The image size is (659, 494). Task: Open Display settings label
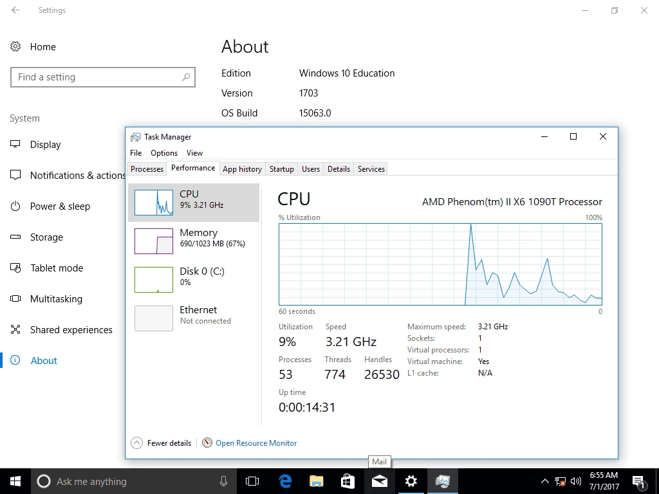46,145
